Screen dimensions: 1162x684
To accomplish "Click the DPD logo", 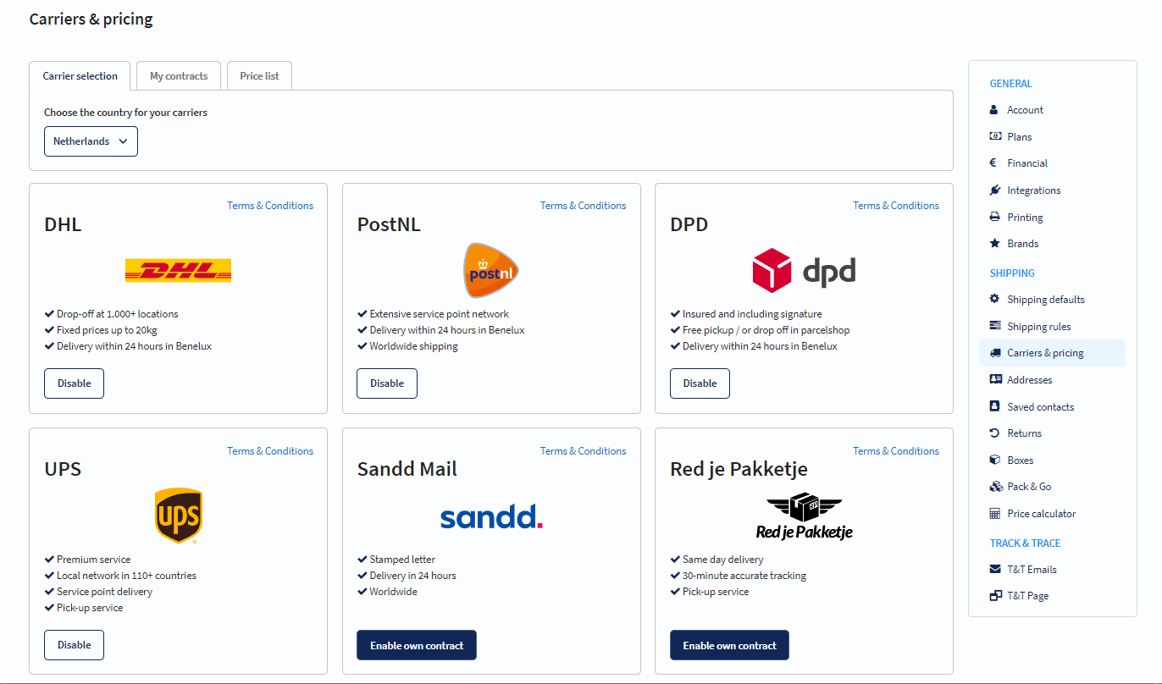I will tap(804, 270).
